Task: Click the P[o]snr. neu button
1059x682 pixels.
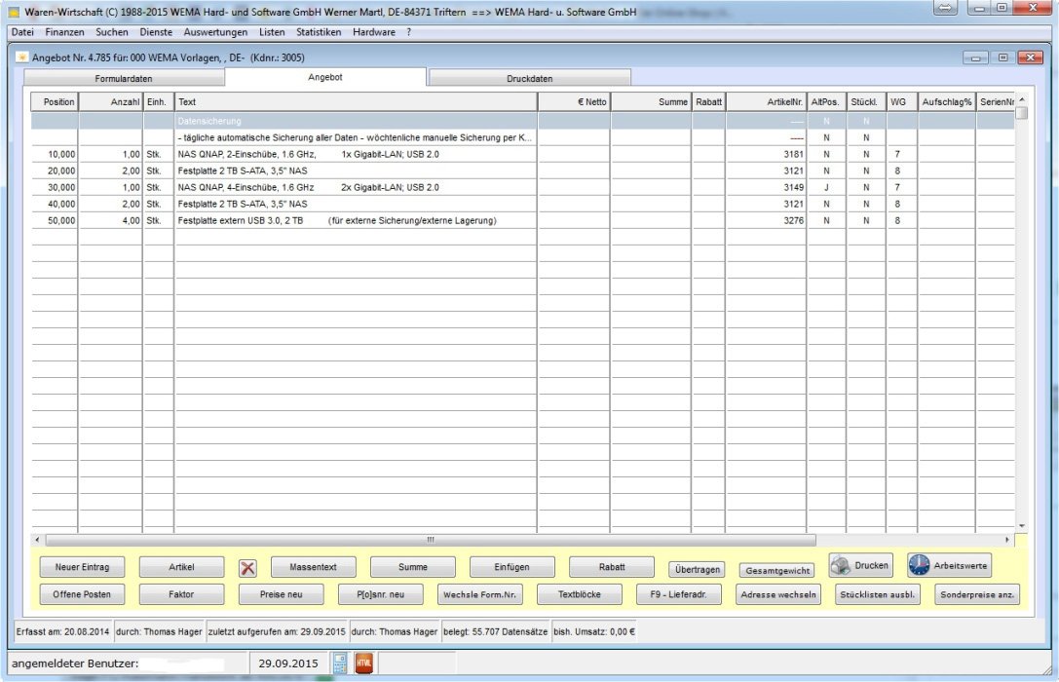Action: (x=380, y=594)
